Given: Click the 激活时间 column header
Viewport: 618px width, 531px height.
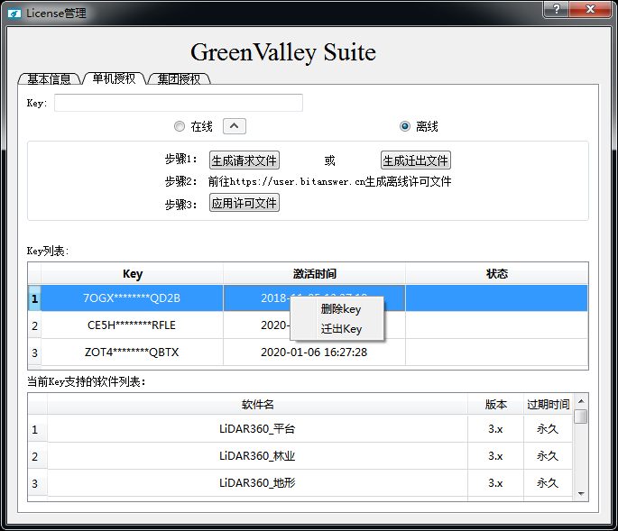Looking at the screenshot, I should coord(314,274).
